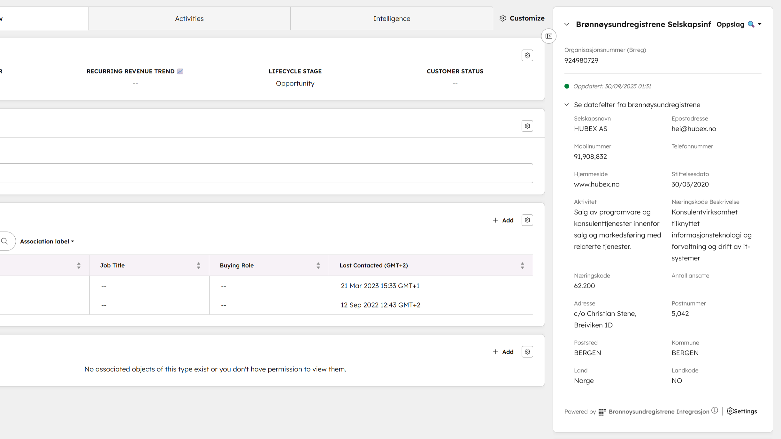The width and height of the screenshot is (781, 439).
Task: Open the Association label dropdown
Action: click(x=47, y=241)
